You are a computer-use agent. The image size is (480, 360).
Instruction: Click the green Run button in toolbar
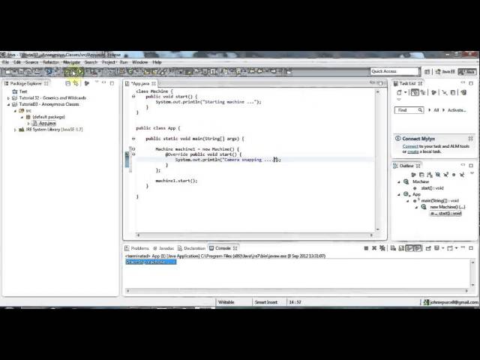80,72
